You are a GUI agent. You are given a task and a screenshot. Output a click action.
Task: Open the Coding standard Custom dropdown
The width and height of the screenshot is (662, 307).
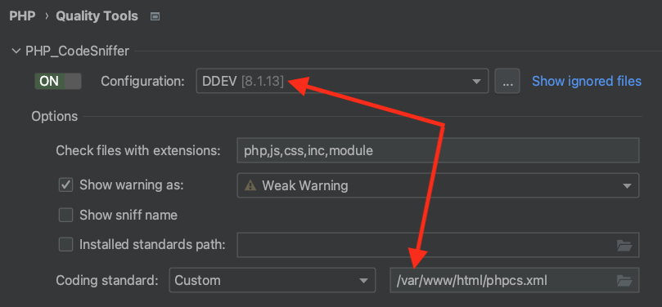point(272,280)
